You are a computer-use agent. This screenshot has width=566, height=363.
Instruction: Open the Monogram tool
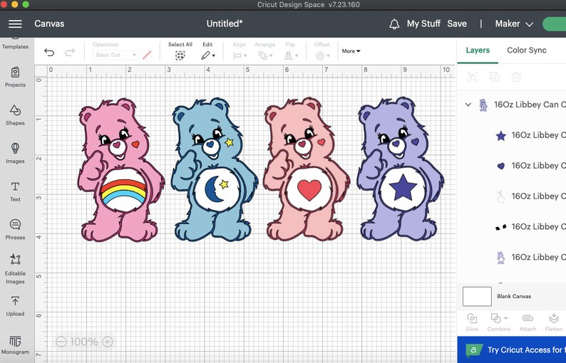[x=15, y=345]
